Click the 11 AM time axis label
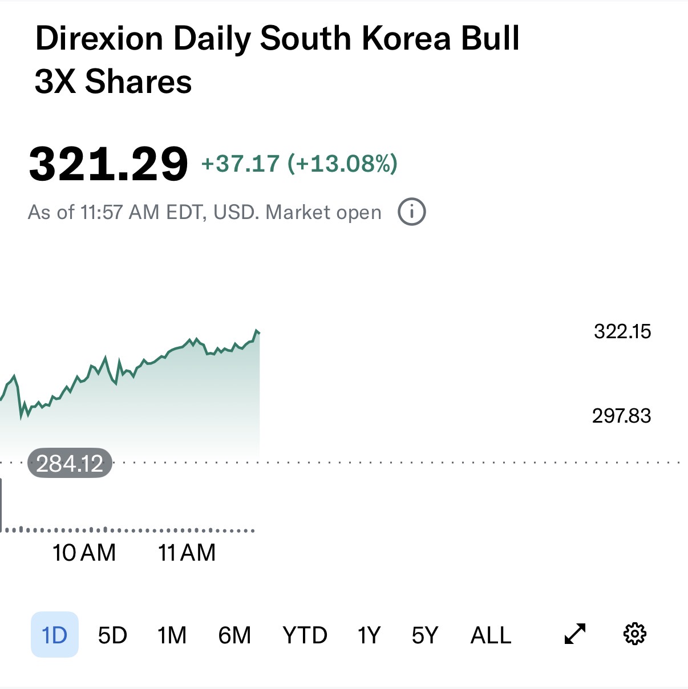Image resolution: width=688 pixels, height=689 pixels. click(187, 553)
